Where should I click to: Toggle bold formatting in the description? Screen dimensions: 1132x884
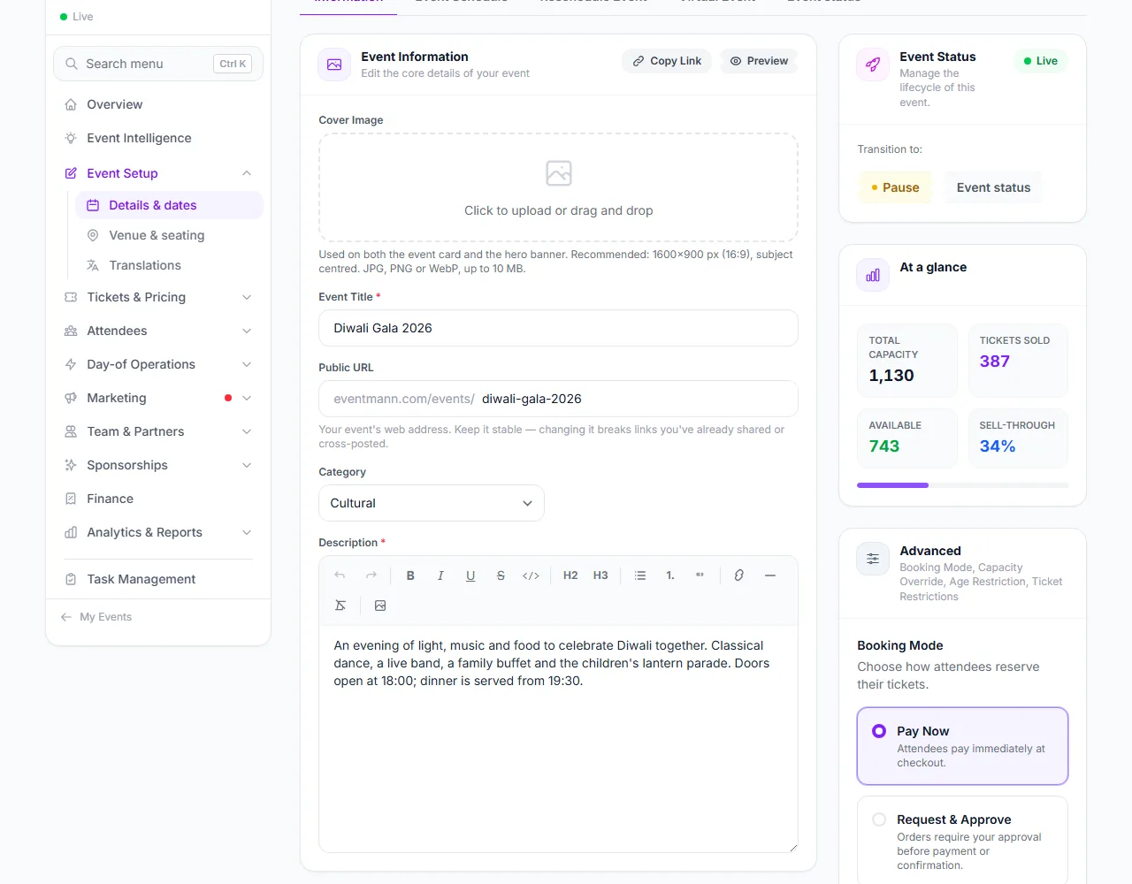tap(410, 575)
